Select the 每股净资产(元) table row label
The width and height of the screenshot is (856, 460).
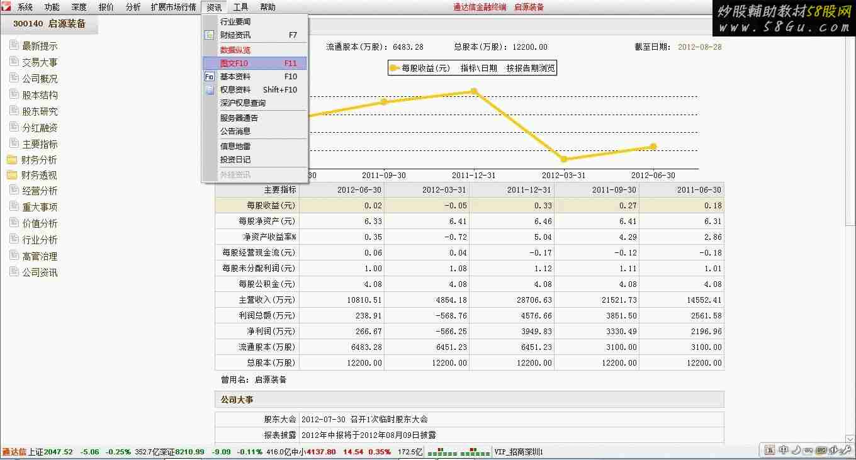(x=267, y=222)
